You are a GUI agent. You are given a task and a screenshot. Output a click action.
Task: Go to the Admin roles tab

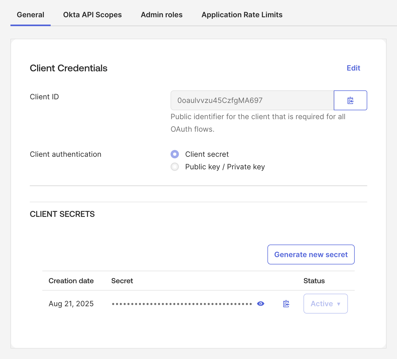(x=162, y=15)
